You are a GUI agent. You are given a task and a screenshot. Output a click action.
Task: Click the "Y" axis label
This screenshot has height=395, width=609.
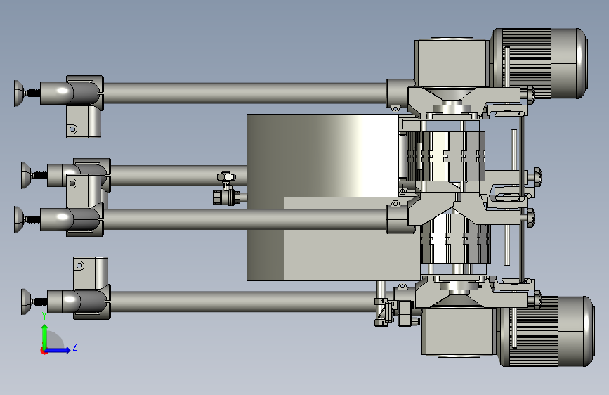pos(44,316)
